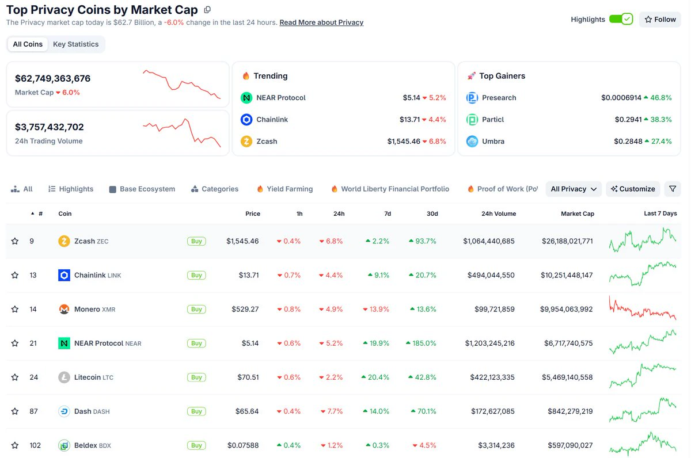Star Dash as a favorite
This screenshot has height=458, width=691.
click(x=15, y=411)
